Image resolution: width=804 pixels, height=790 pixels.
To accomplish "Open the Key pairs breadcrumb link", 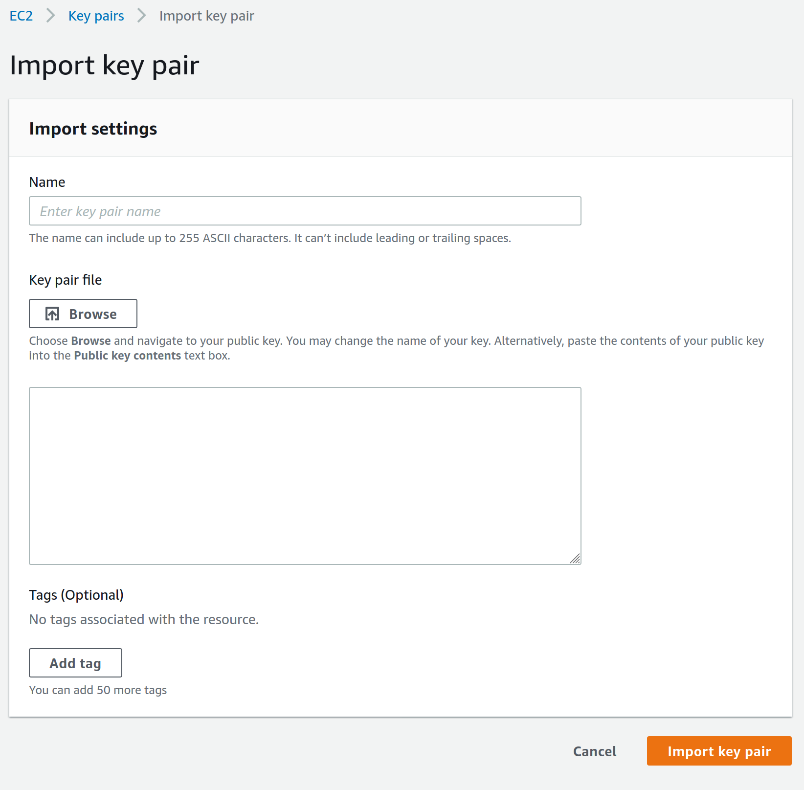I will click(x=96, y=16).
